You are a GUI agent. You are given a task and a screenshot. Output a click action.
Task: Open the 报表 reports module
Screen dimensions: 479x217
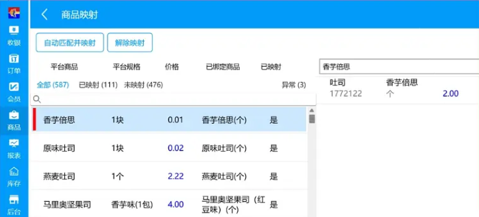(14, 149)
